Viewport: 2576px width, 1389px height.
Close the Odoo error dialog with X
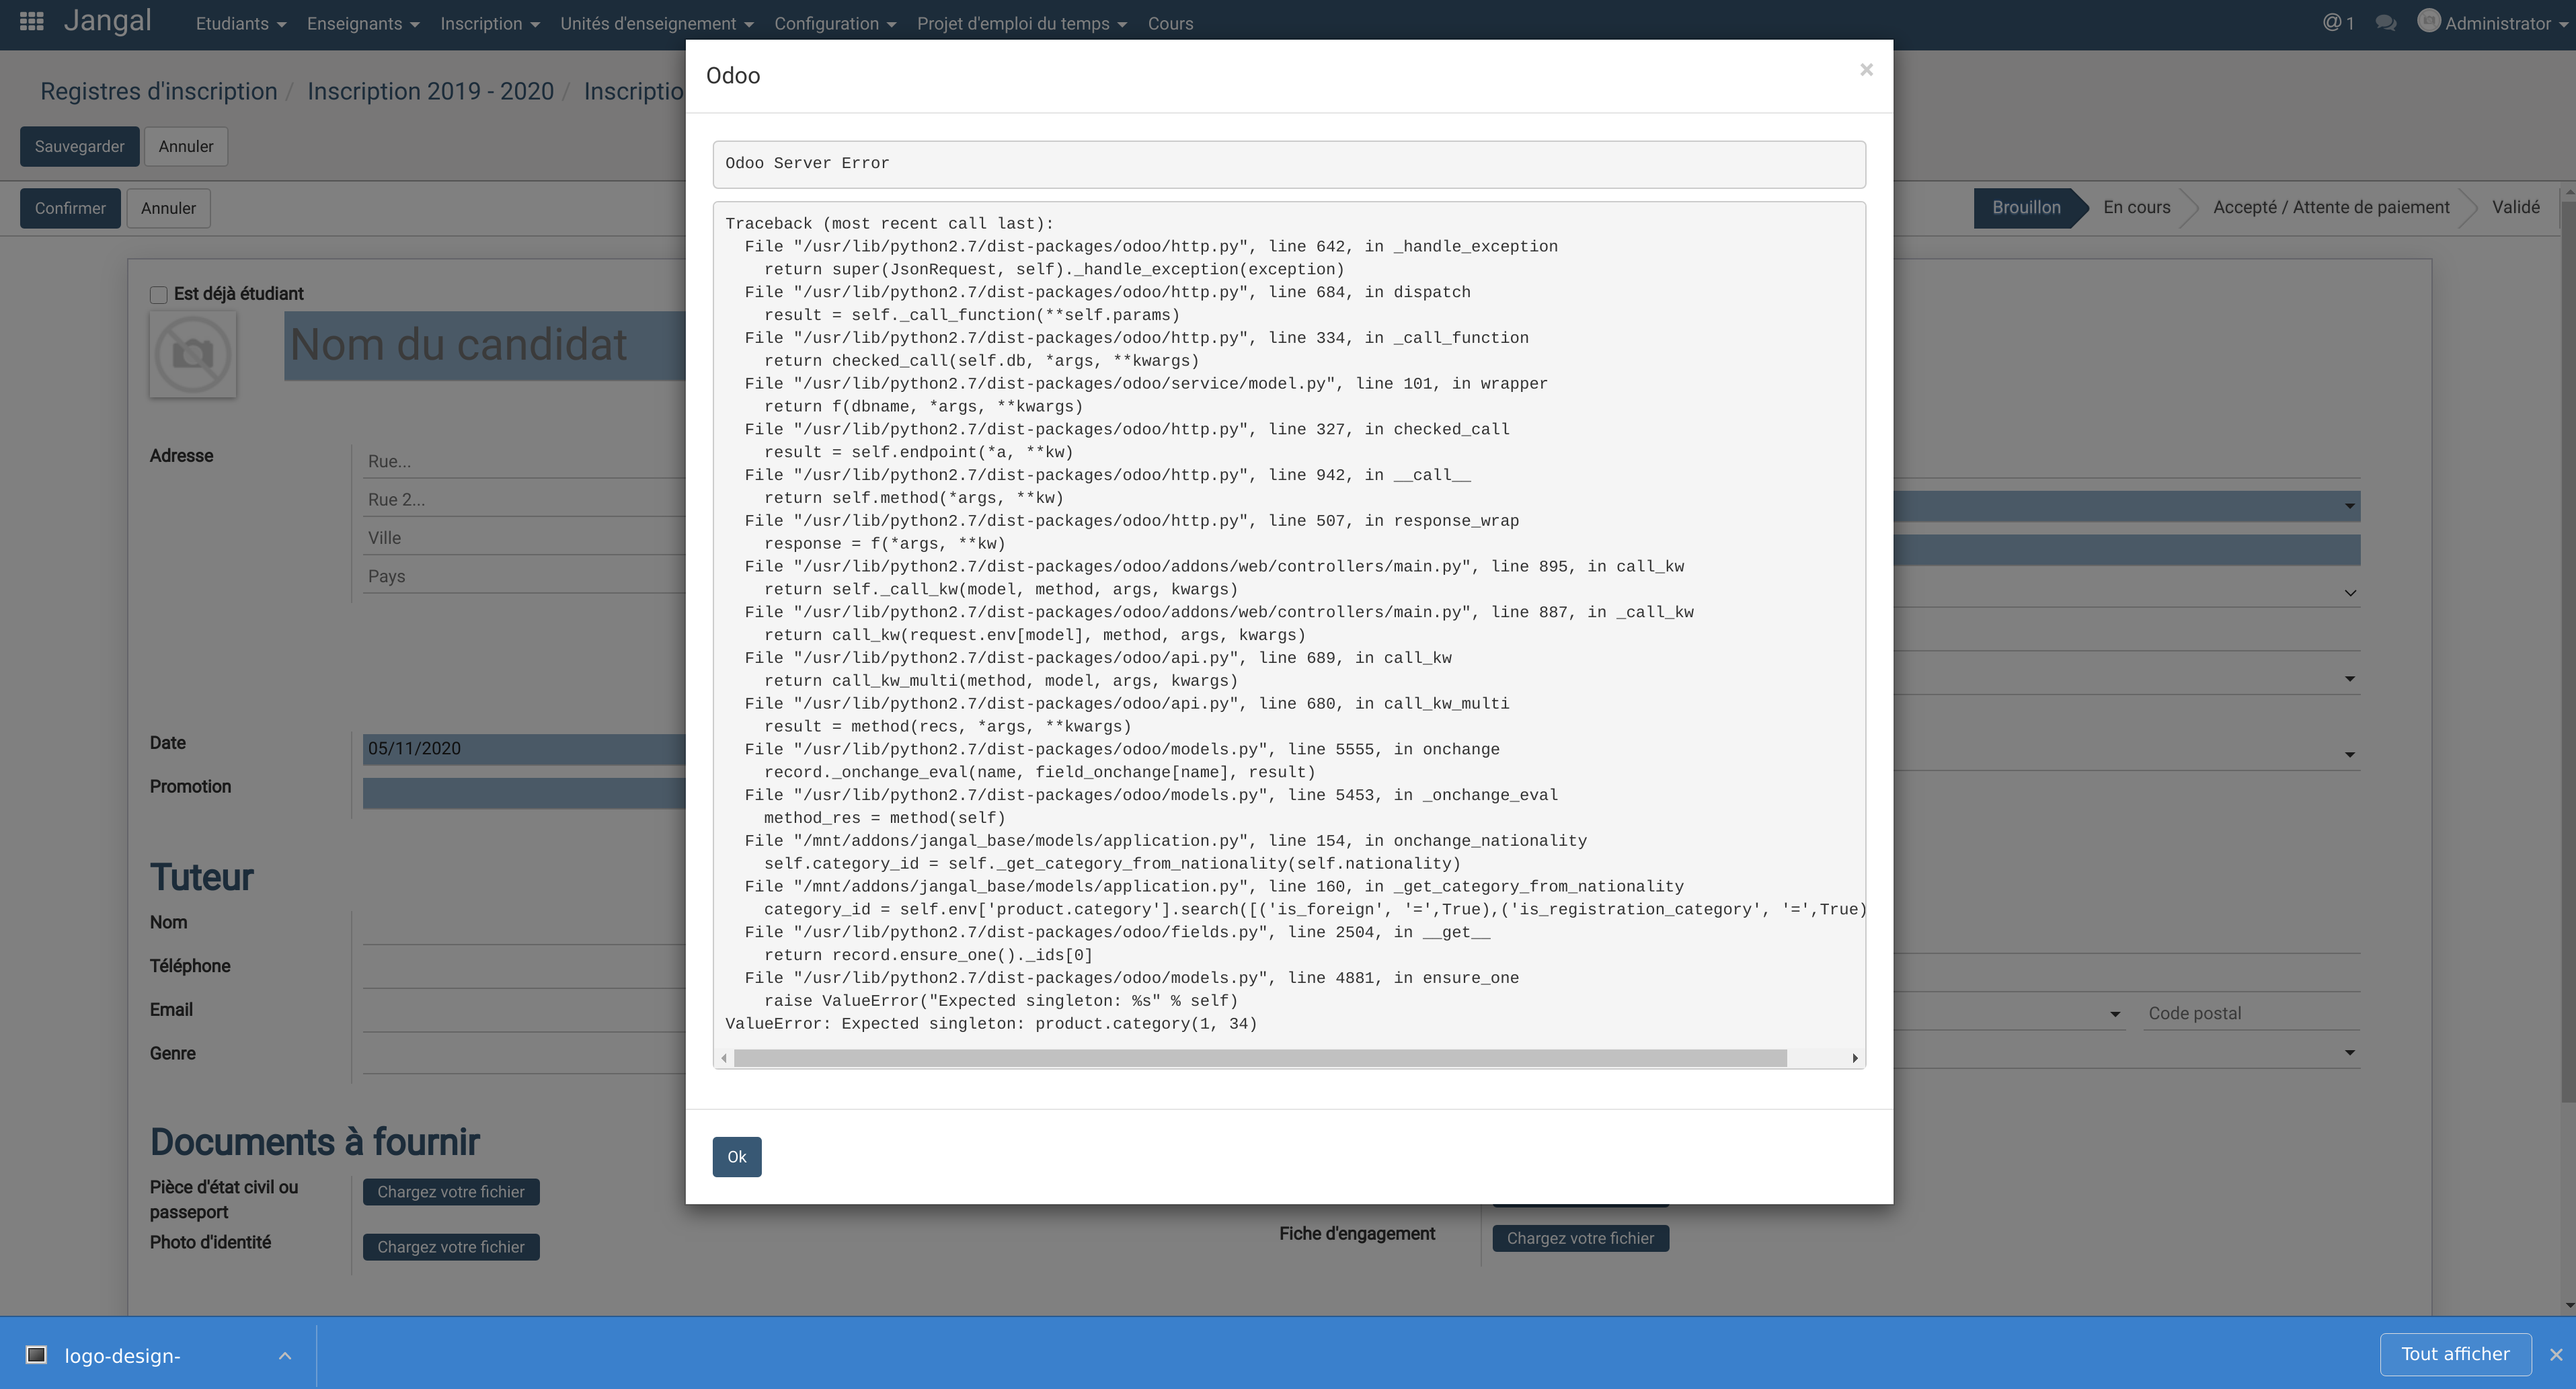[1866, 70]
